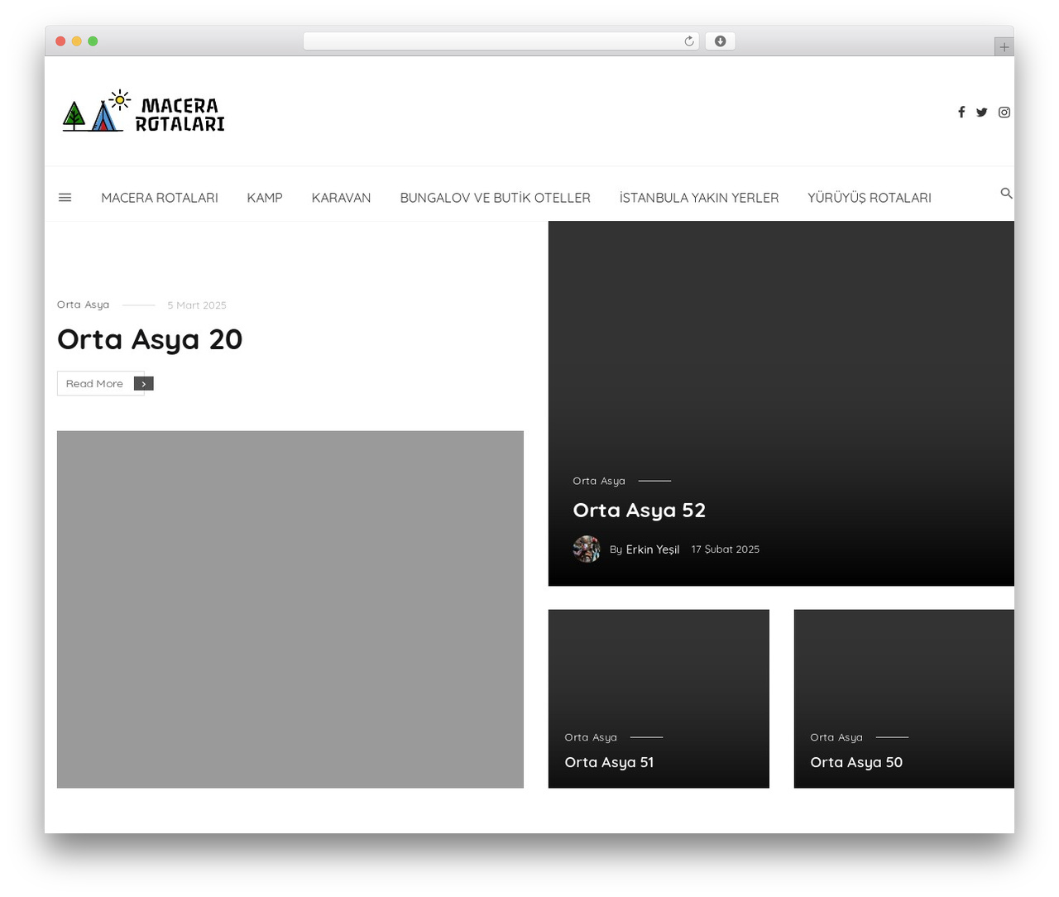Screen dimensions: 1059x897
Task: Click the Read More button
Action: [100, 384]
